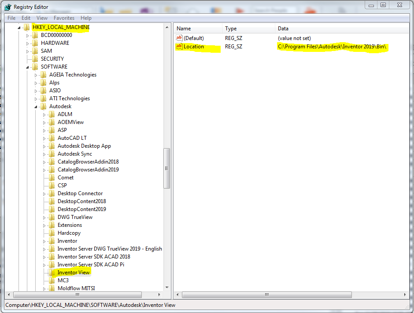Expand the HARDWARE key
Image resolution: width=414 pixels, height=313 pixels.
pyautogui.click(x=27, y=44)
